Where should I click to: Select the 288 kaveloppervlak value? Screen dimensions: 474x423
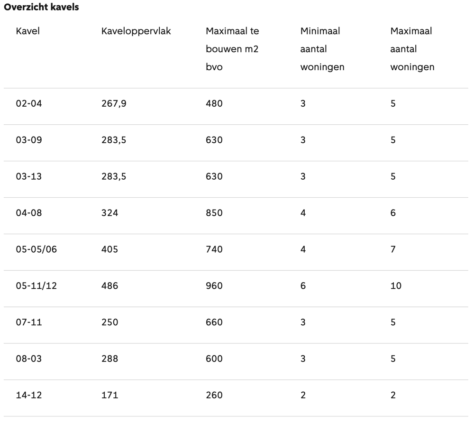(110, 359)
